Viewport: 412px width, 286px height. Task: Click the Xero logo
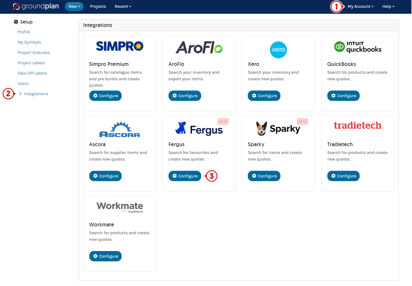coord(278,50)
